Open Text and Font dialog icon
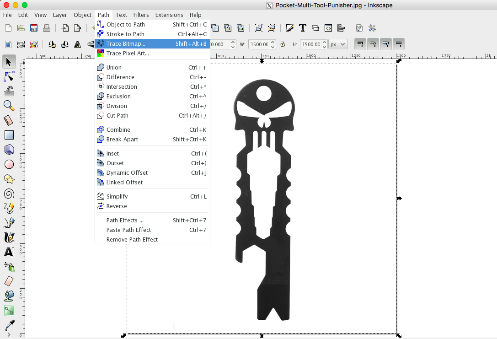 303,28
